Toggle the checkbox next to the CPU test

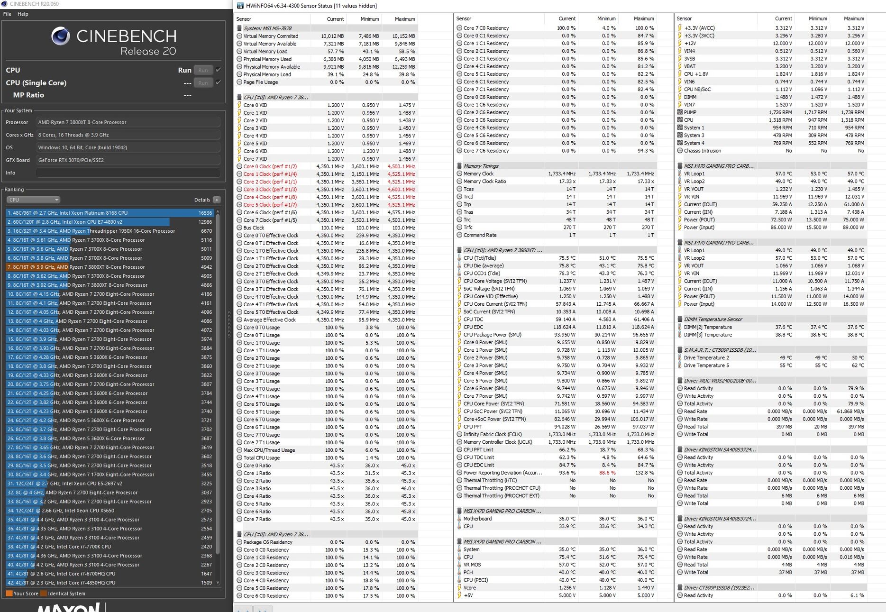tap(219, 70)
